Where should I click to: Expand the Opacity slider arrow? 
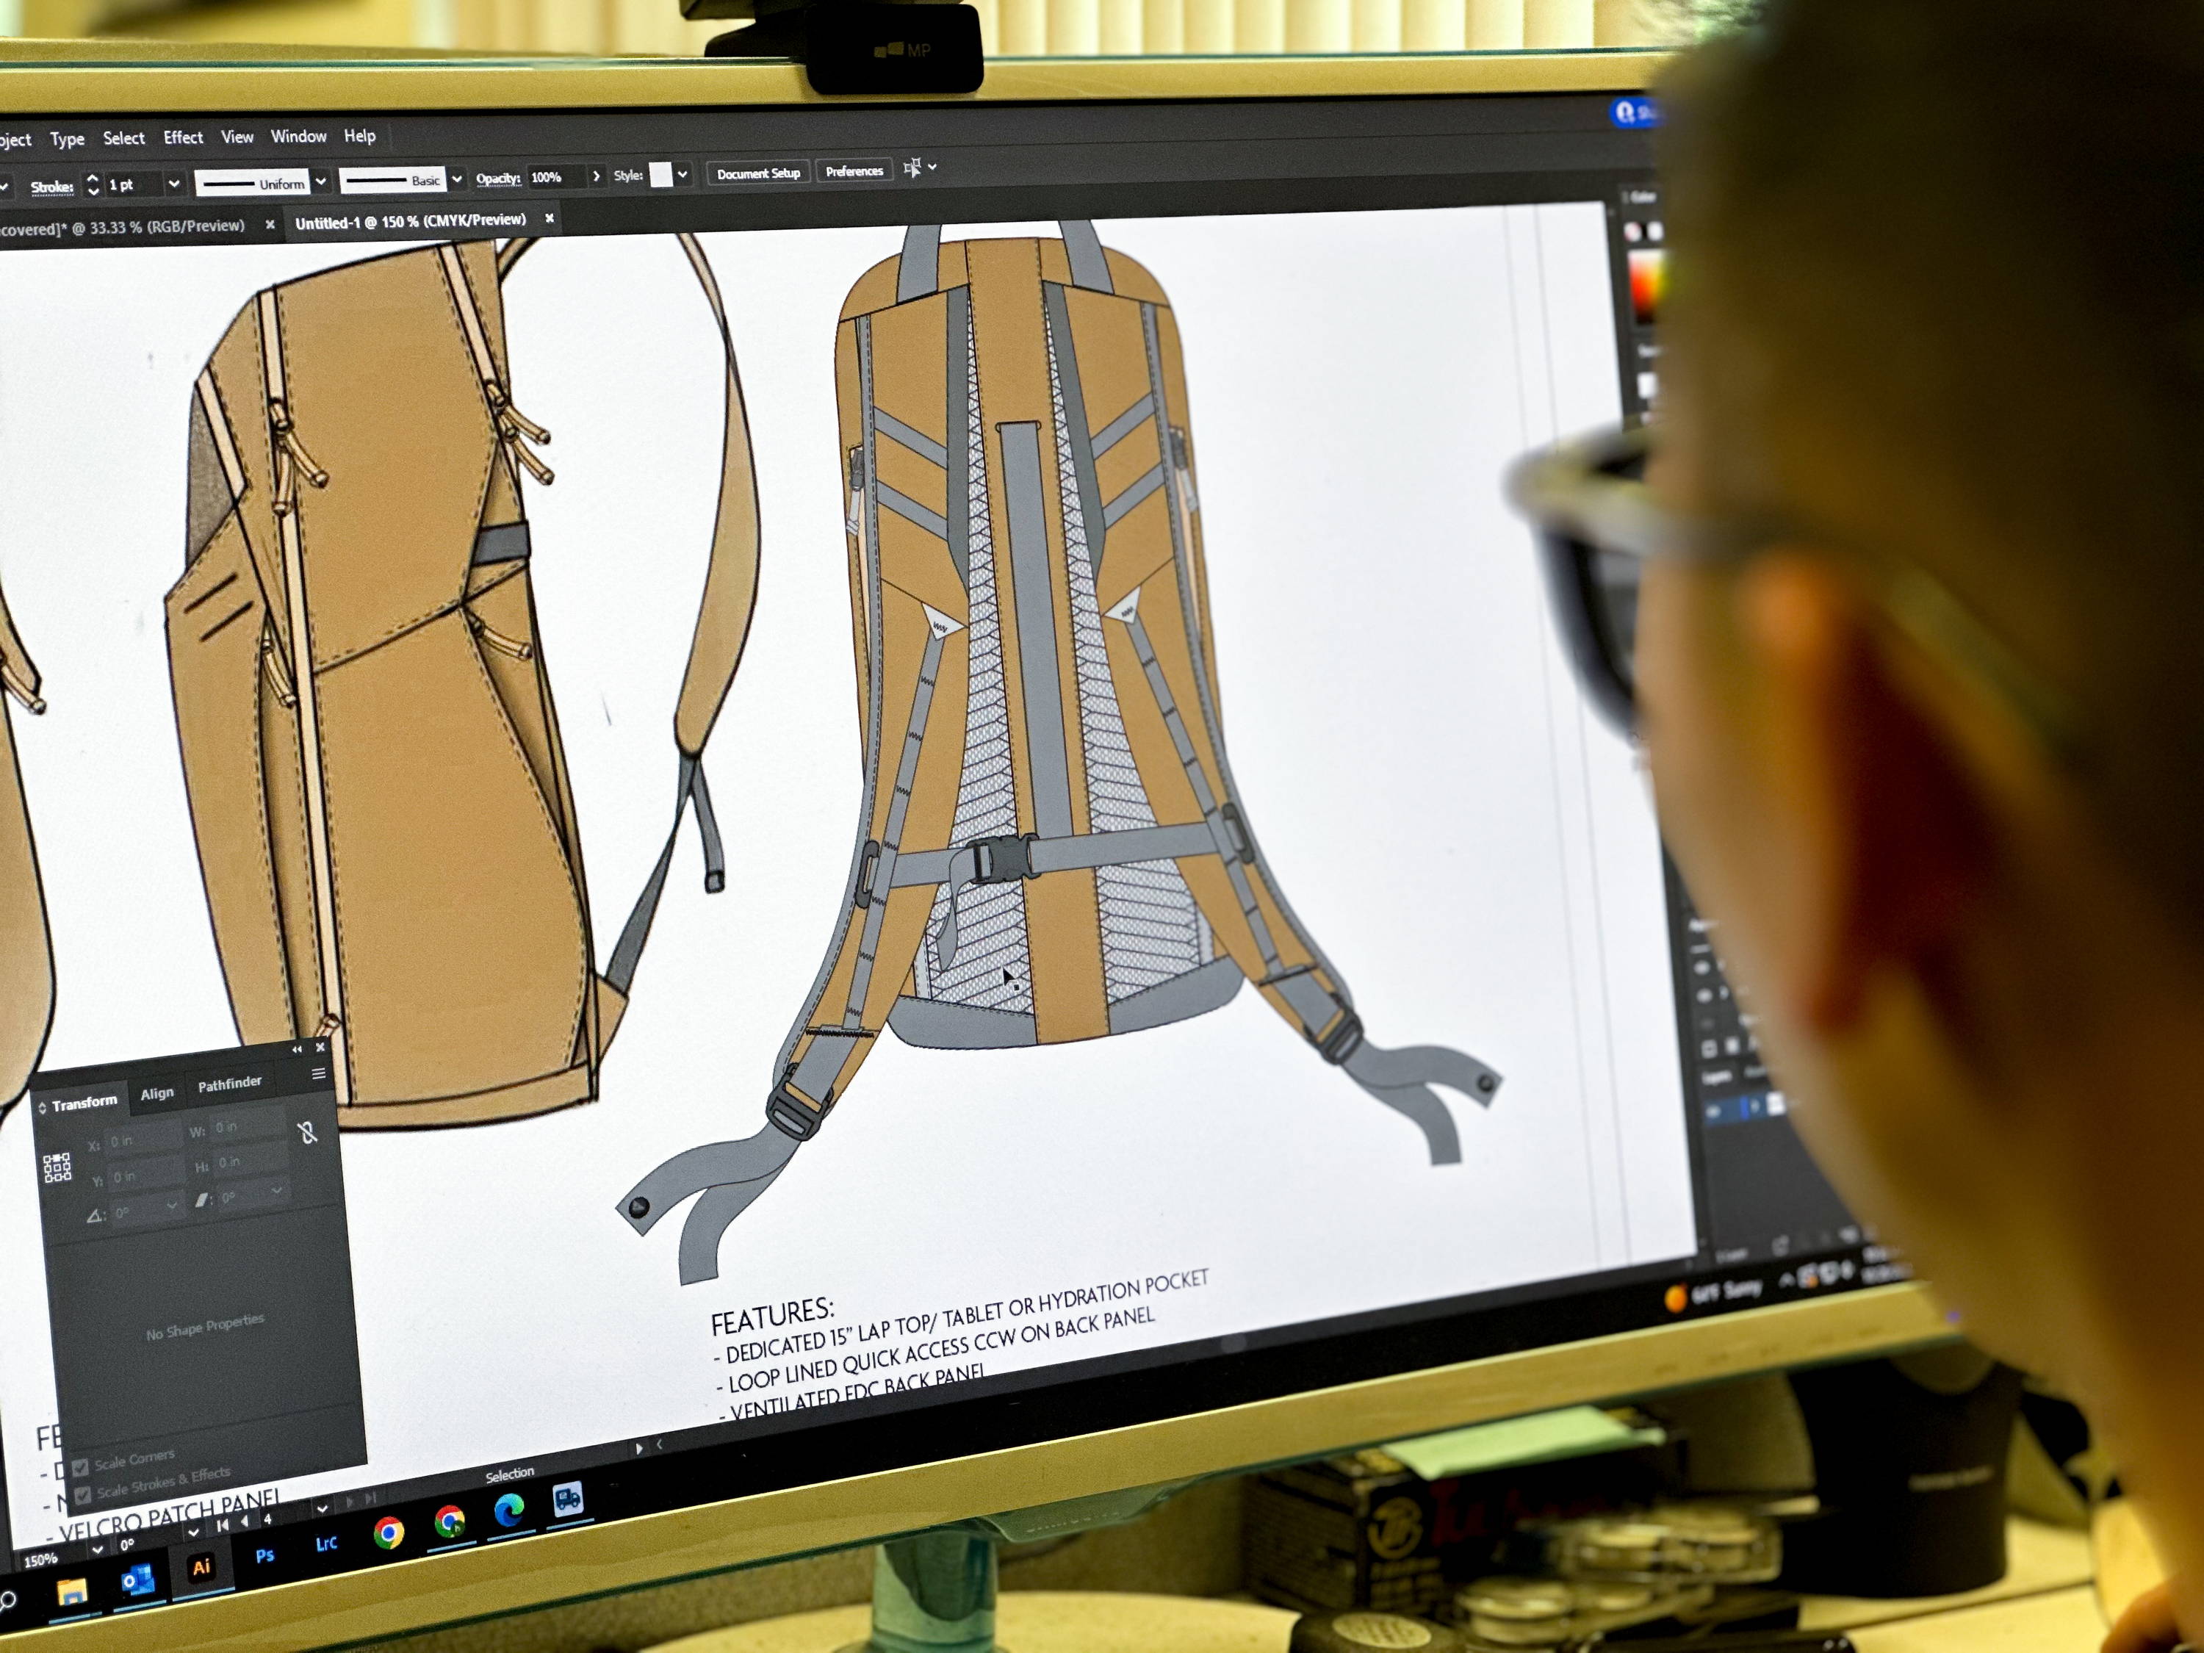596,176
